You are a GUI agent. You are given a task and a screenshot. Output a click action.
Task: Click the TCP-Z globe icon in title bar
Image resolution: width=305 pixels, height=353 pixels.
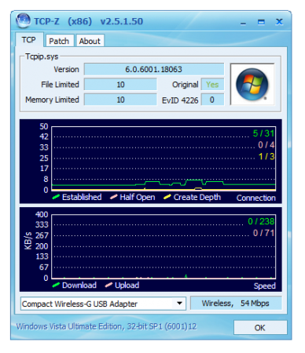(23, 20)
